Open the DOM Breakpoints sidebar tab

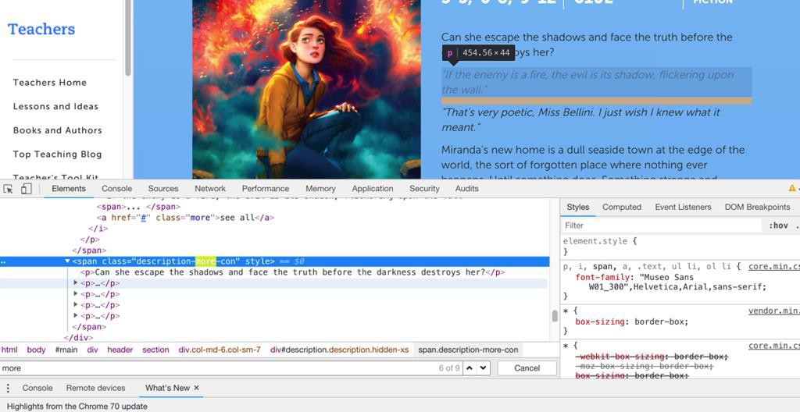pos(757,207)
